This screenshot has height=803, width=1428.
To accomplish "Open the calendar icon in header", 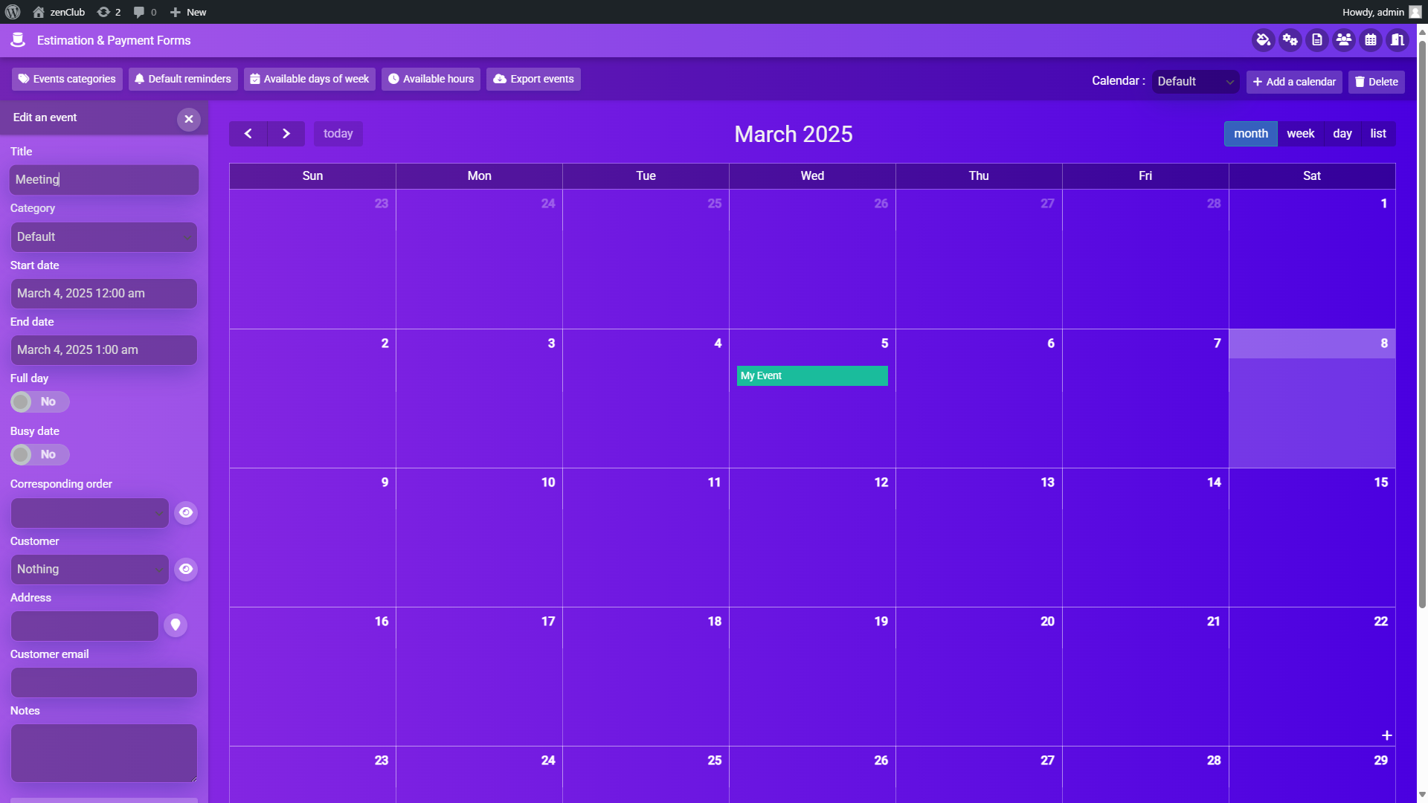I will (1370, 40).
